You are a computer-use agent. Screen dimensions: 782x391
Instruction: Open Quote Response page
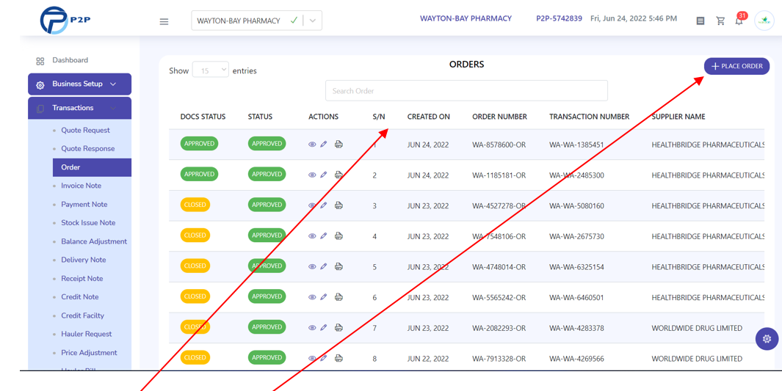[88, 148]
